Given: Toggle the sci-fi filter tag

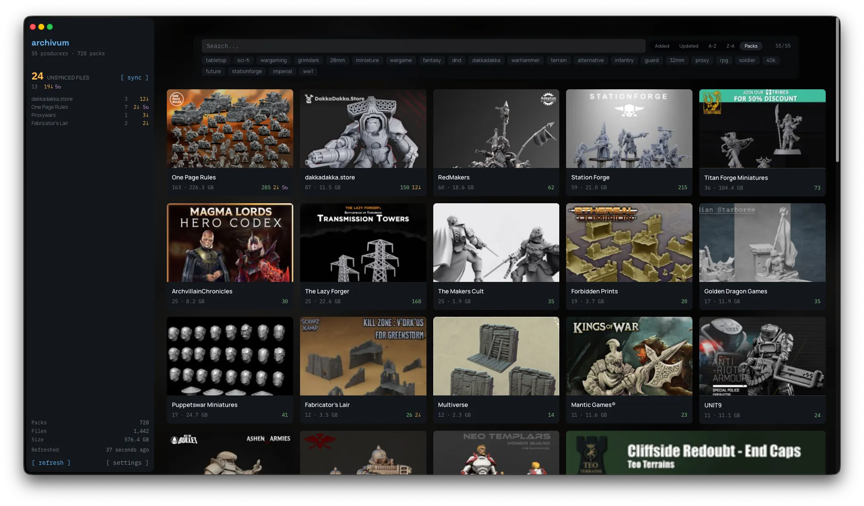Looking at the screenshot, I should tap(243, 60).
